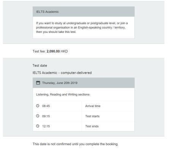Click Listening, Reading and Writing sections text
Screen dimensions: 172x149
point(63,95)
